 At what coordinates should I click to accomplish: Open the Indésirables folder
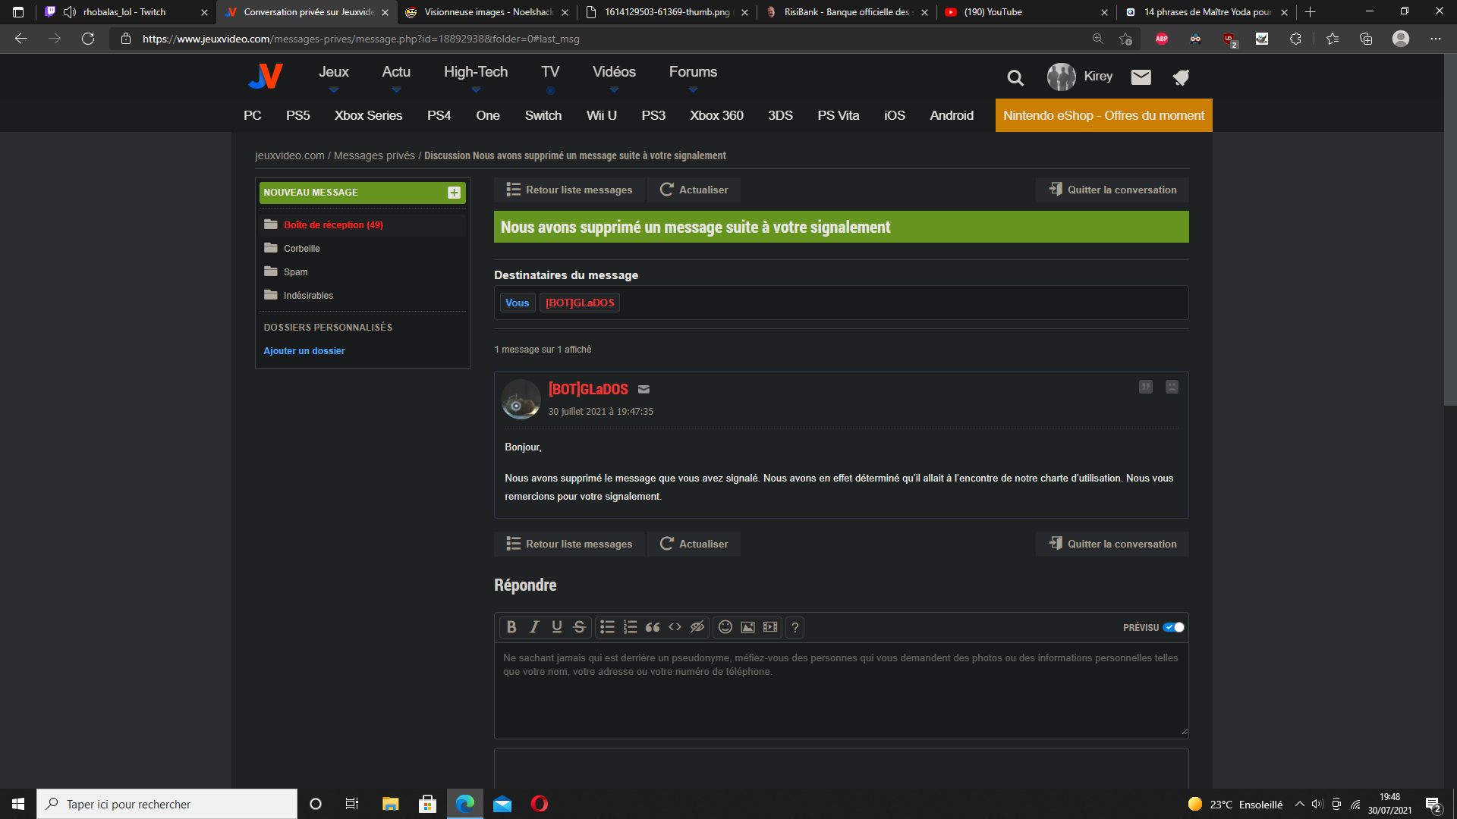(308, 296)
